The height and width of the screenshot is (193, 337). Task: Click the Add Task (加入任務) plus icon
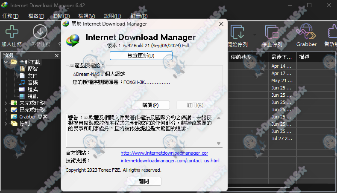(x=12, y=32)
